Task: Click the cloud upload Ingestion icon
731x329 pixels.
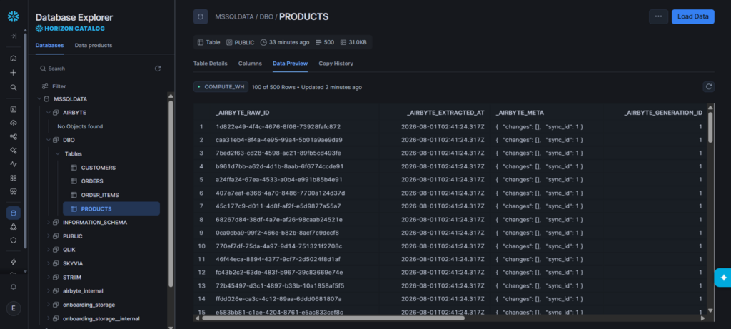Action: point(13,123)
